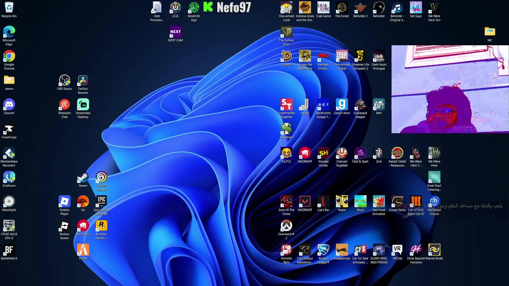Viewport: 509px width, 286px height.
Task: Launch Supermarket Together
Action: 286,109
